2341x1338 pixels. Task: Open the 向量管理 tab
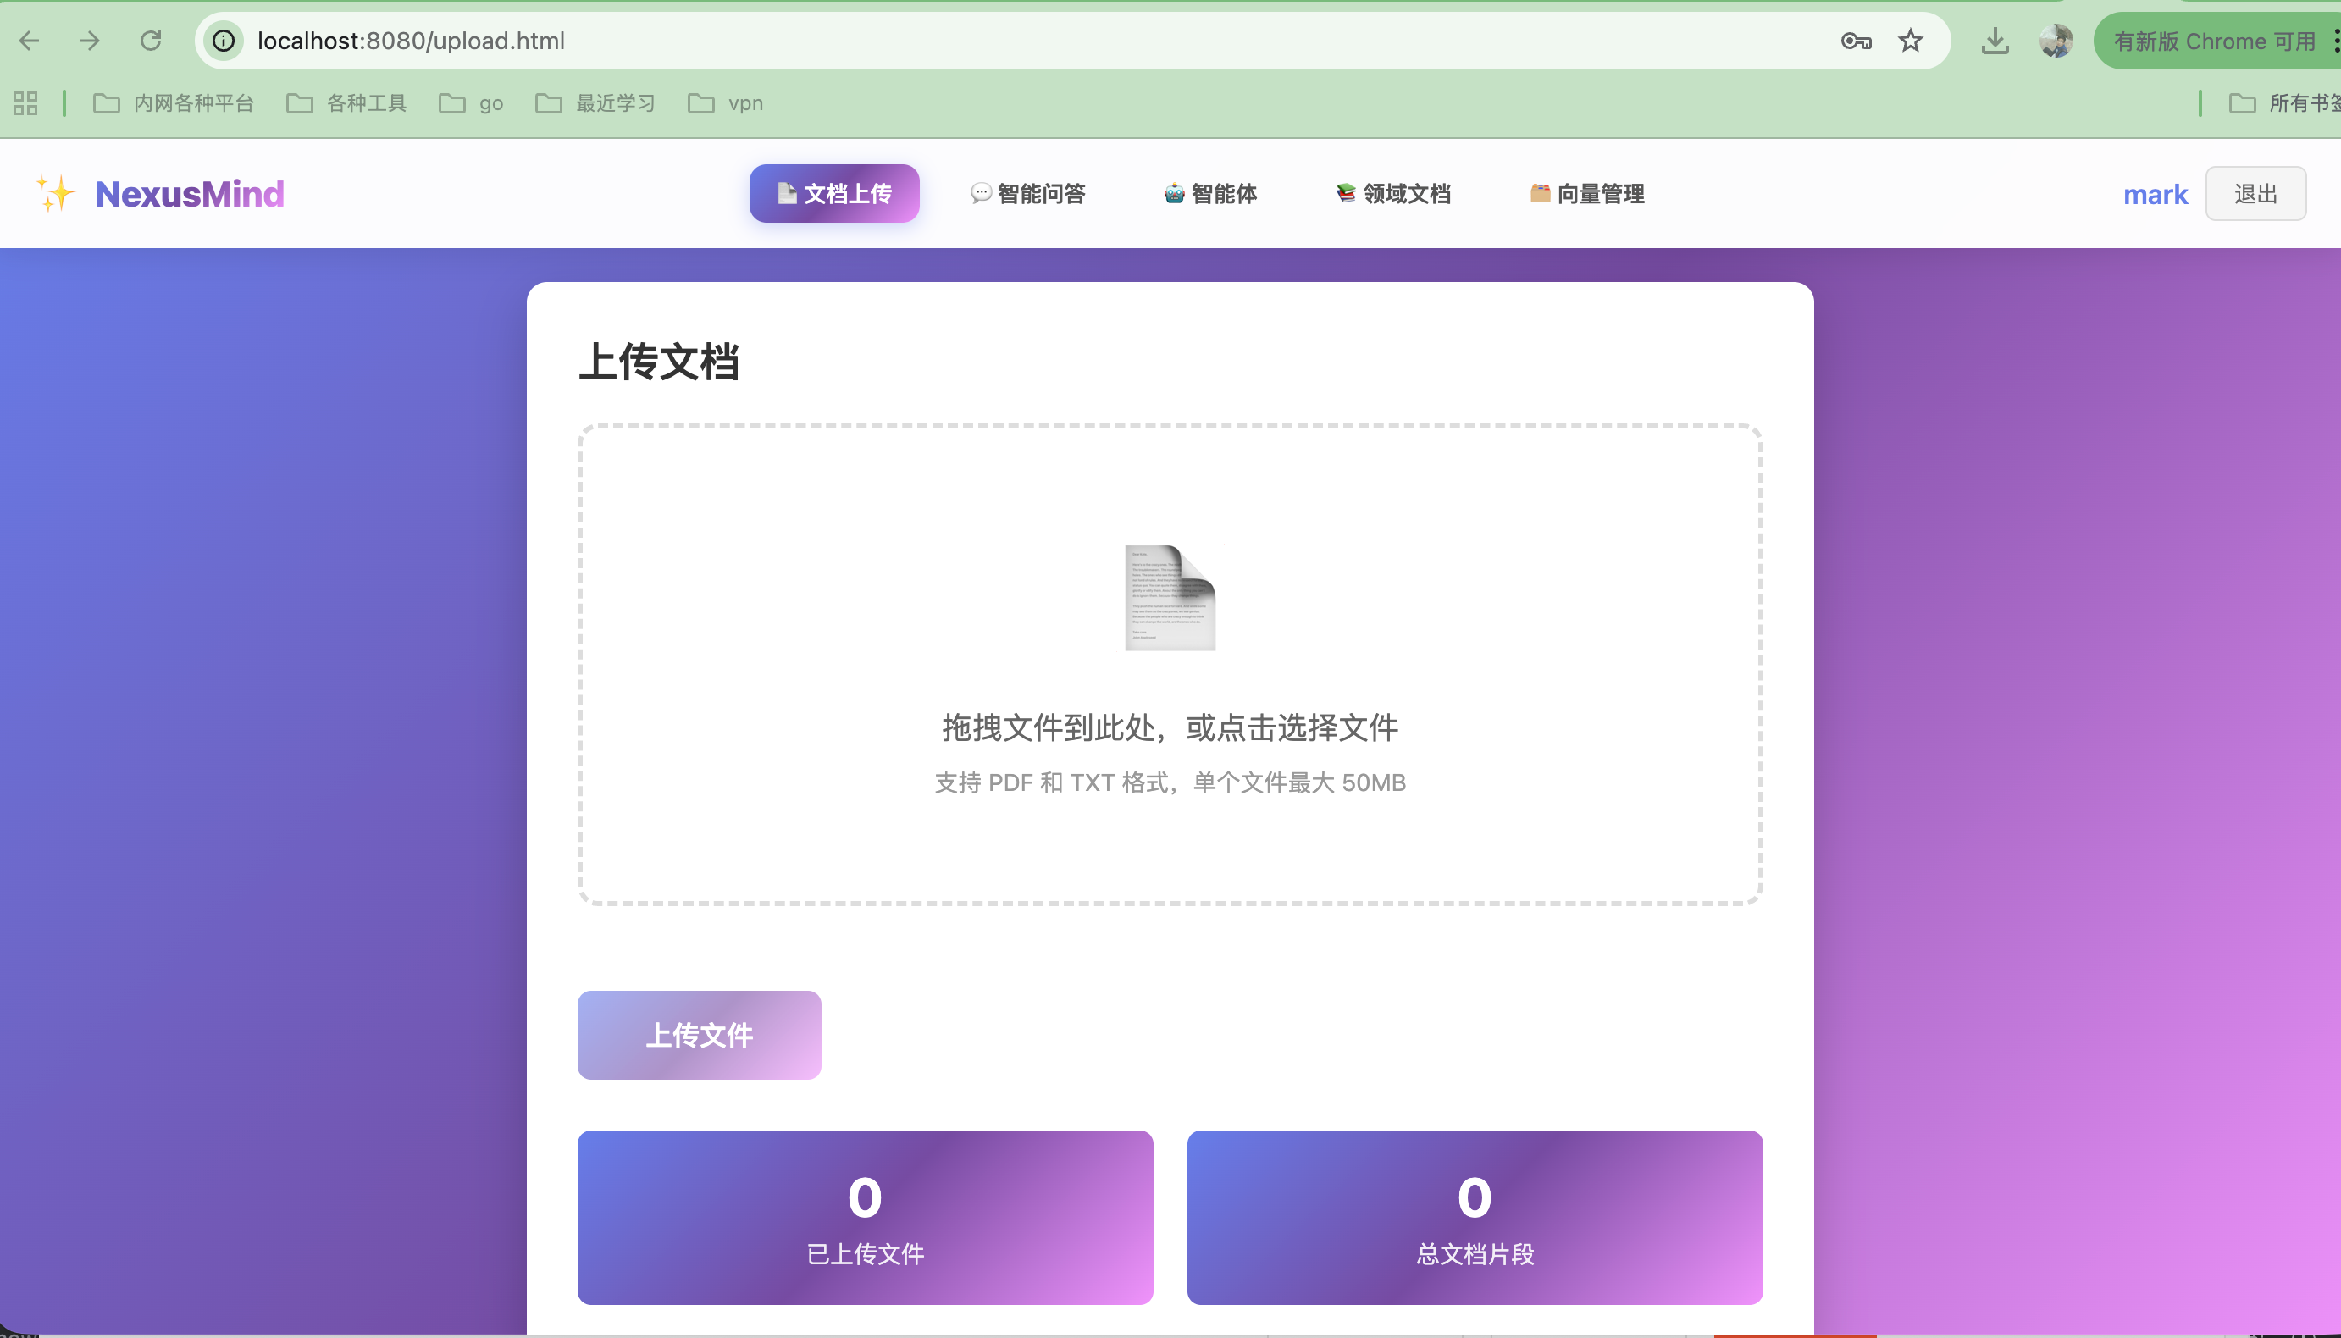point(1587,194)
